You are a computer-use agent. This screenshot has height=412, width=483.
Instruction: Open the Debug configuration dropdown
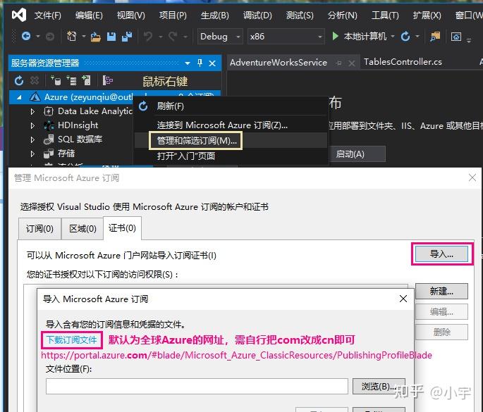pos(220,37)
